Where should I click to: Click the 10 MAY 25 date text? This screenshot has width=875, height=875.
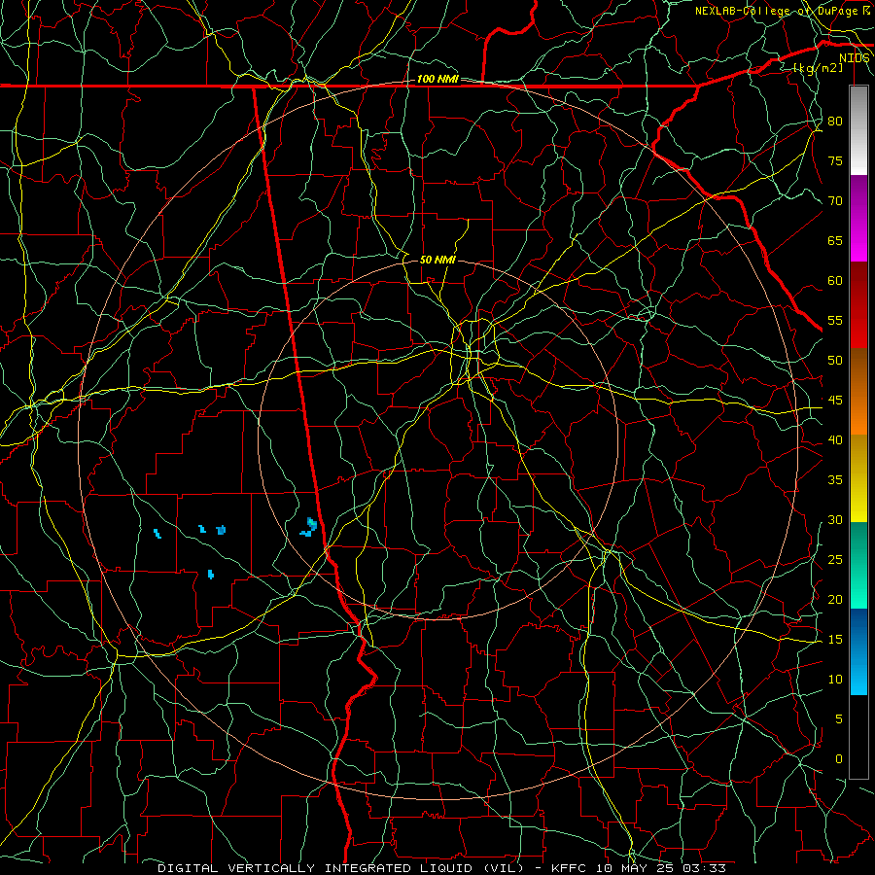point(635,868)
